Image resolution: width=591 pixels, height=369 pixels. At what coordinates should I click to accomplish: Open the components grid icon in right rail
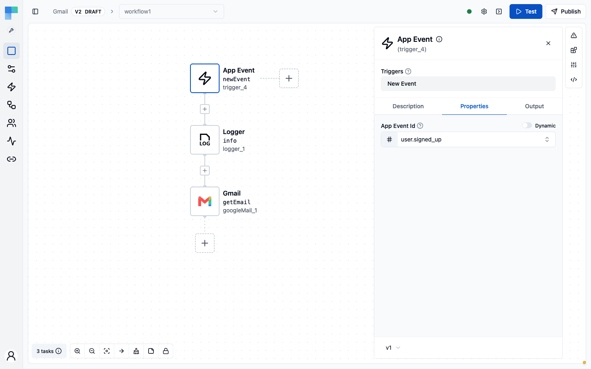(x=574, y=50)
